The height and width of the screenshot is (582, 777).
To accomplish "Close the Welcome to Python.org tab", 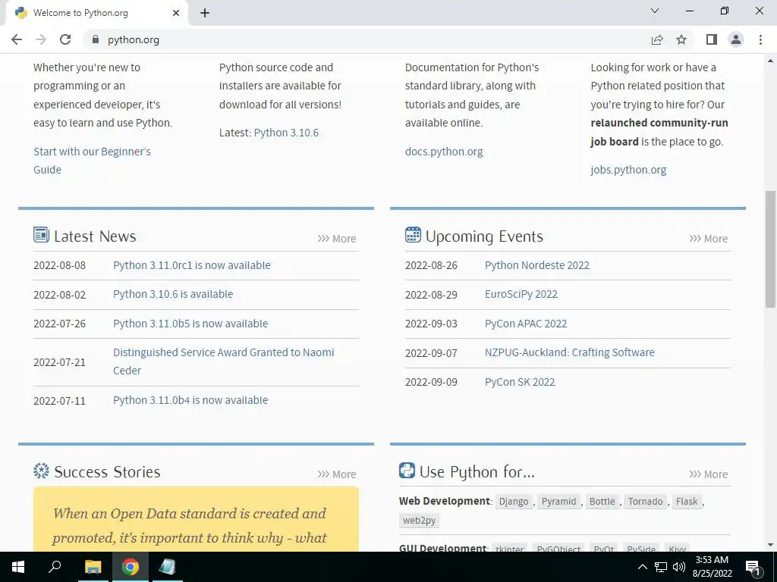I will pyautogui.click(x=176, y=13).
